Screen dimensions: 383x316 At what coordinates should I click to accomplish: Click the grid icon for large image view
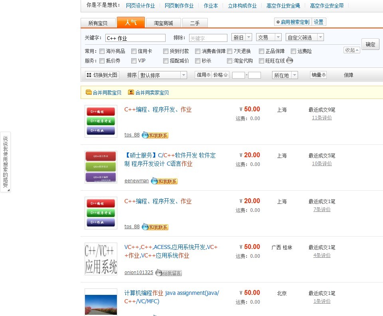pyautogui.click(x=89, y=75)
